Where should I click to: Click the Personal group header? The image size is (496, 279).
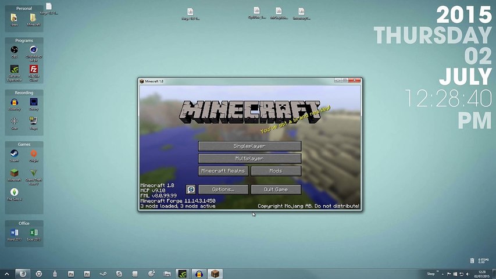(24, 8)
